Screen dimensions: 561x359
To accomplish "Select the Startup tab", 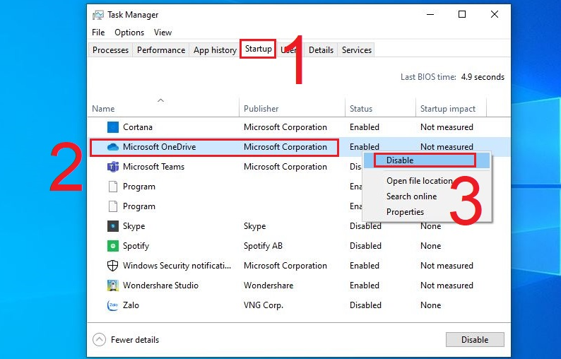I will pyautogui.click(x=258, y=49).
